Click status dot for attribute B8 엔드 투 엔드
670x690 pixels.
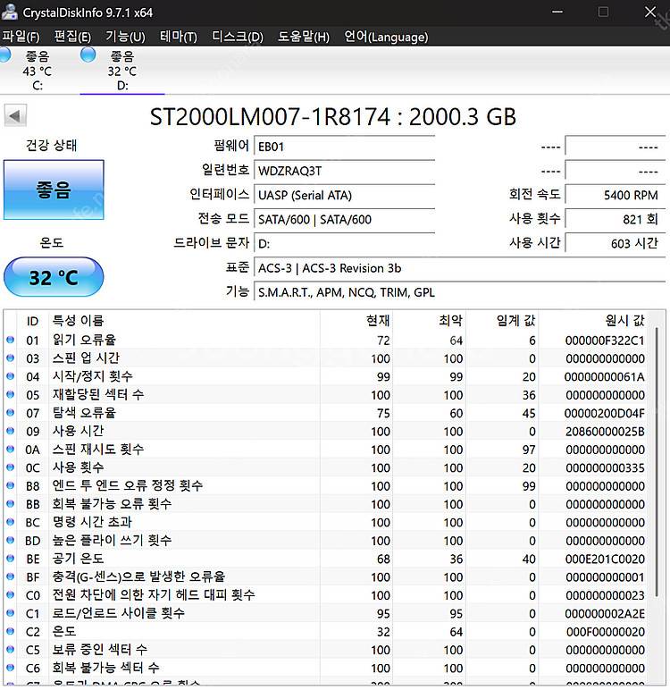[x=10, y=486]
